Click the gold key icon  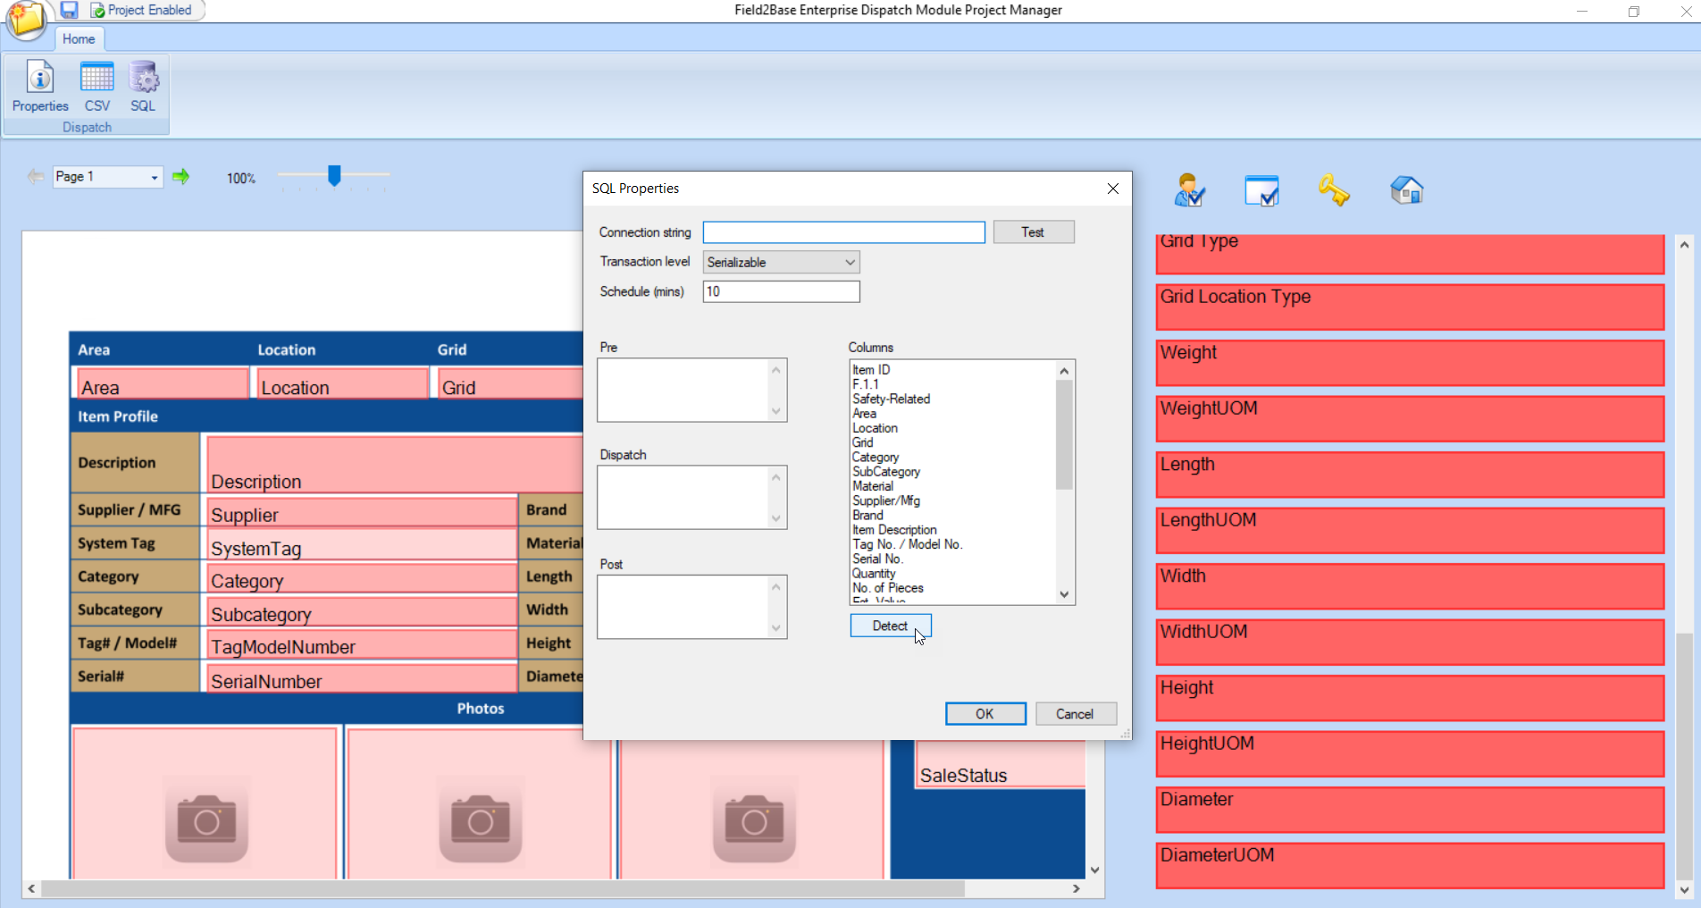(1334, 190)
